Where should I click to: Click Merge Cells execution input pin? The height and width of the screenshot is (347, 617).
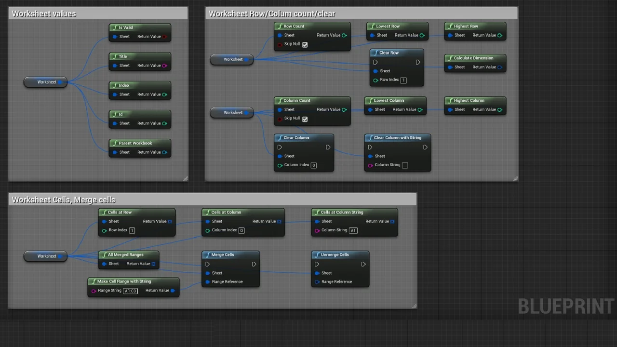pos(208,264)
